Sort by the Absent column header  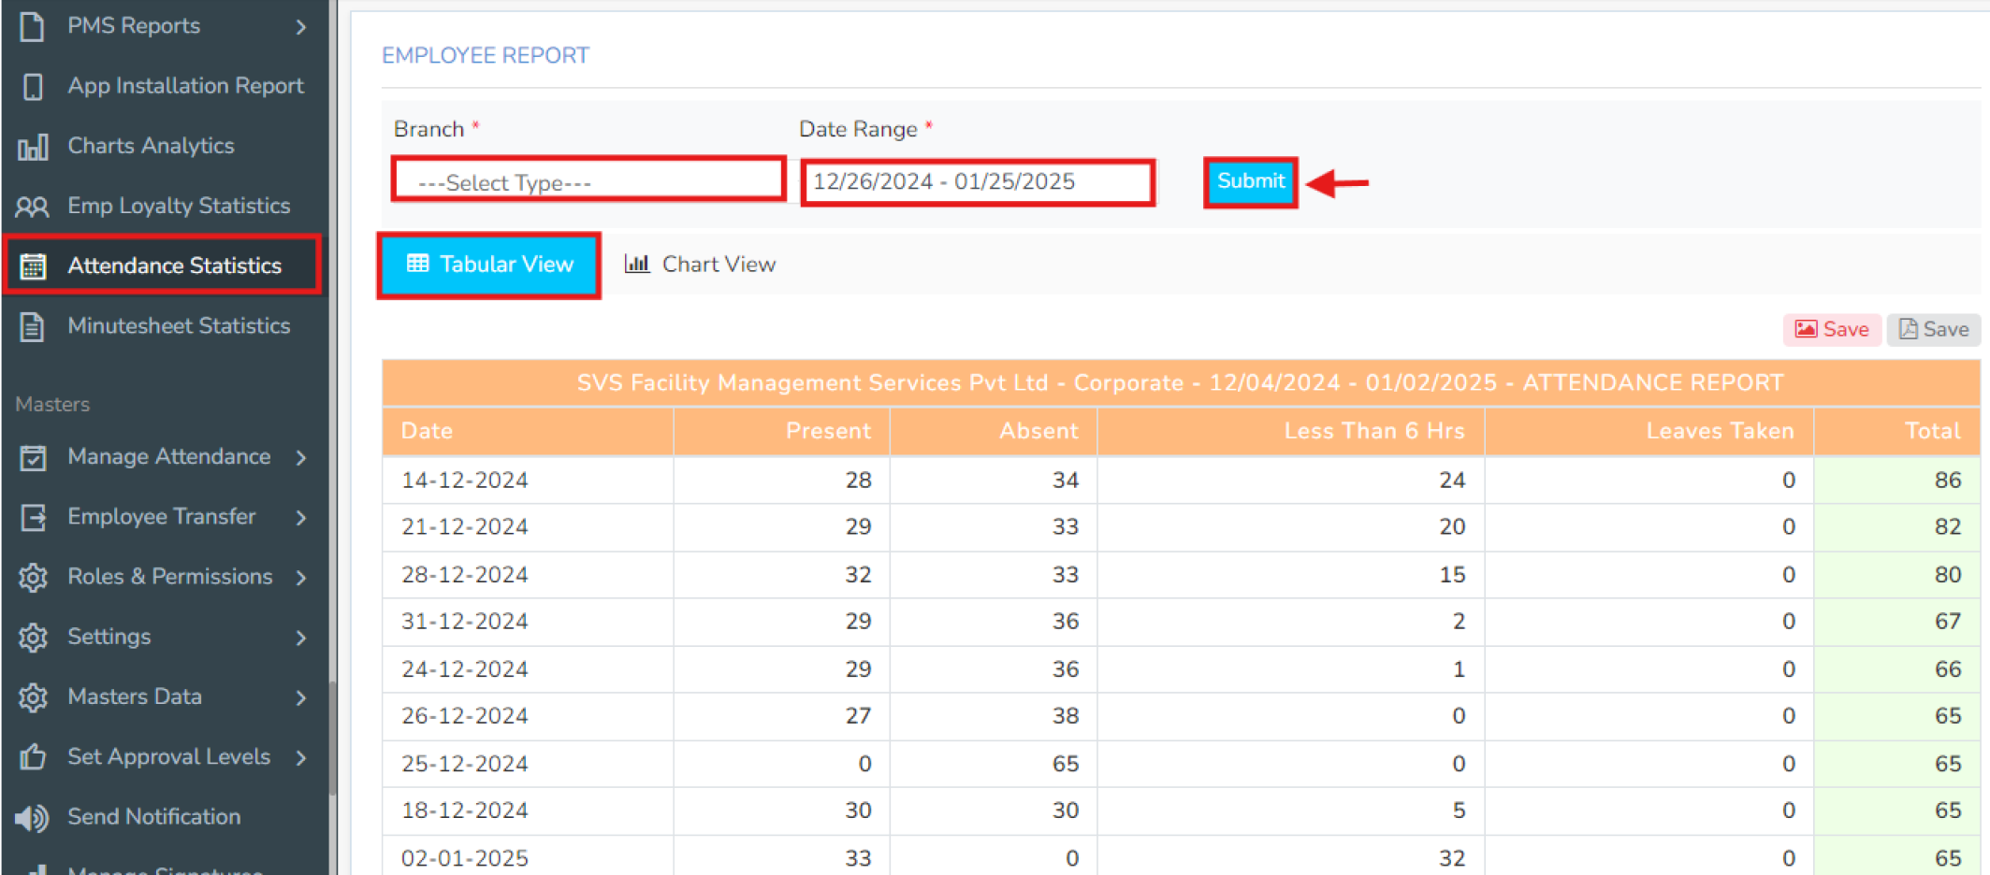click(994, 431)
